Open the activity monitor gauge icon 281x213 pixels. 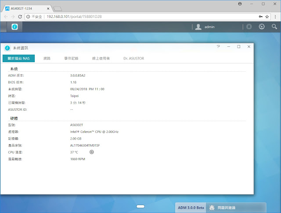262,27
